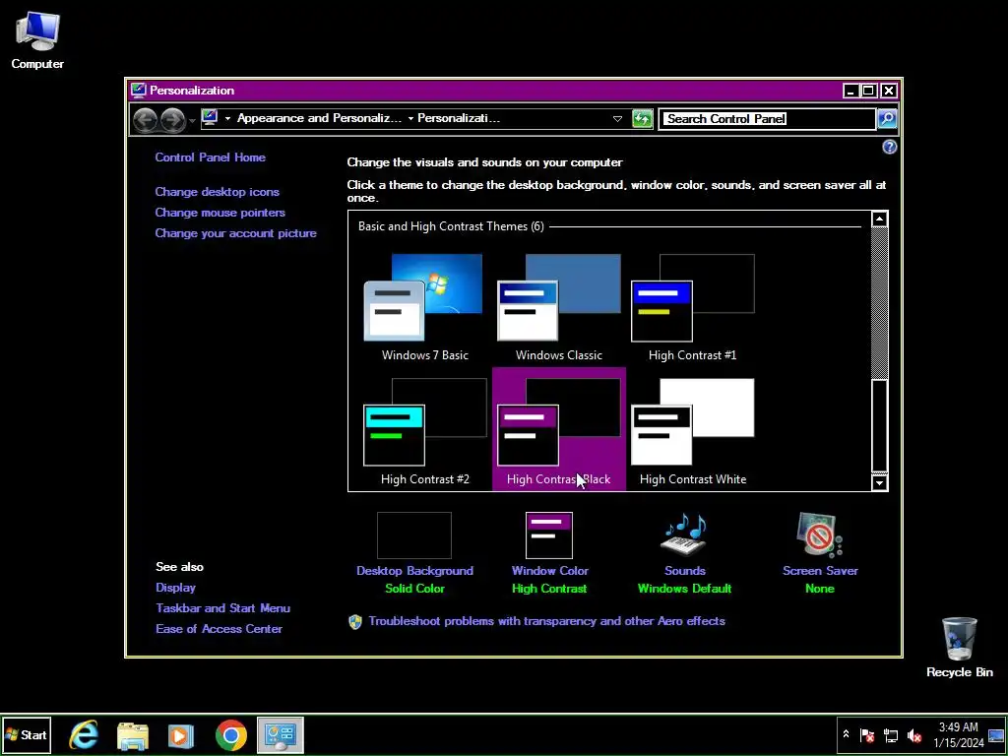Open the Desktop Background icon
This screenshot has width=1008, height=756.
(x=414, y=535)
